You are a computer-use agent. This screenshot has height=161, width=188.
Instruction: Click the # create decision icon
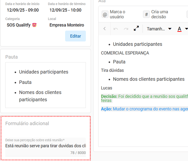pos(146,15)
